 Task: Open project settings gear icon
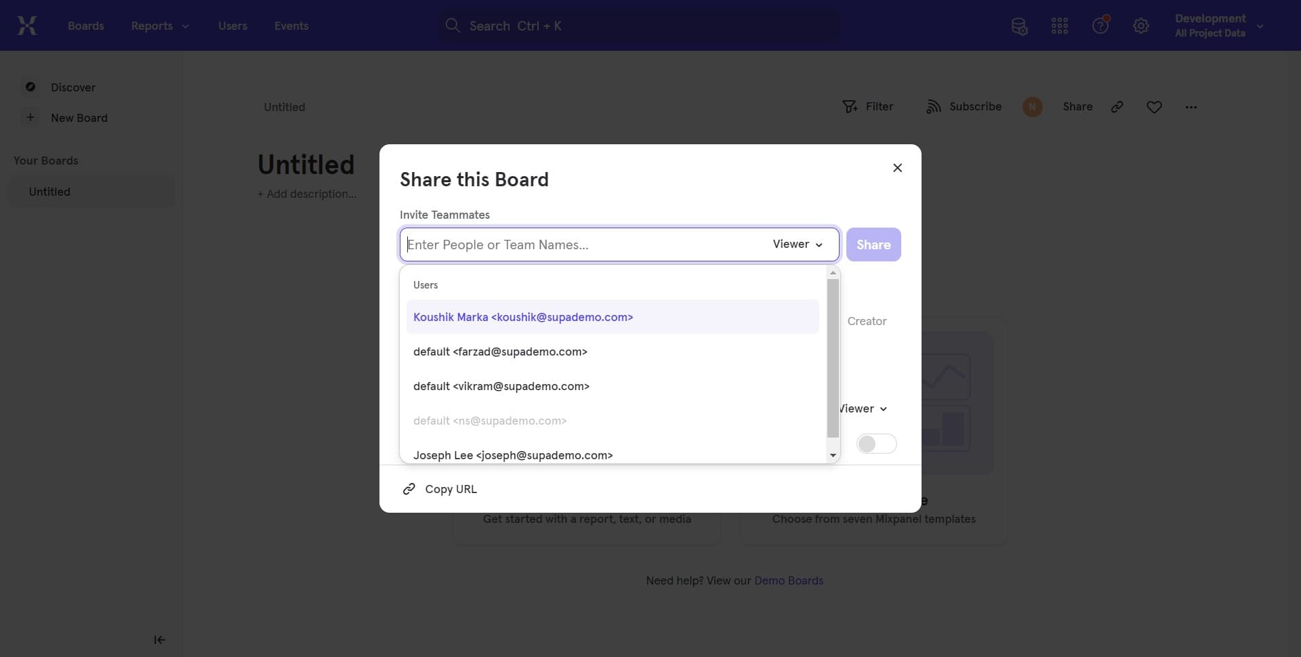1141,25
